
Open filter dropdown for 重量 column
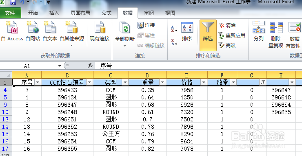(162, 82)
